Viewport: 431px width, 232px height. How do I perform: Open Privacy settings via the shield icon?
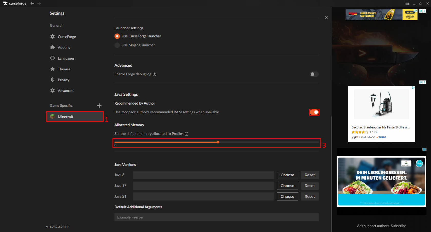tap(52, 80)
